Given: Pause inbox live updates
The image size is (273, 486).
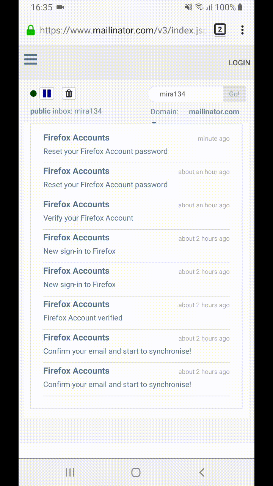Looking at the screenshot, I should pyautogui.click(x=47, y=93).
